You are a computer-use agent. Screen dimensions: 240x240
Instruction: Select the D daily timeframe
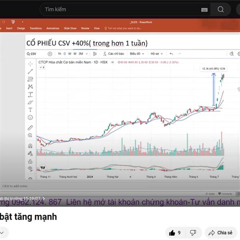65,54
